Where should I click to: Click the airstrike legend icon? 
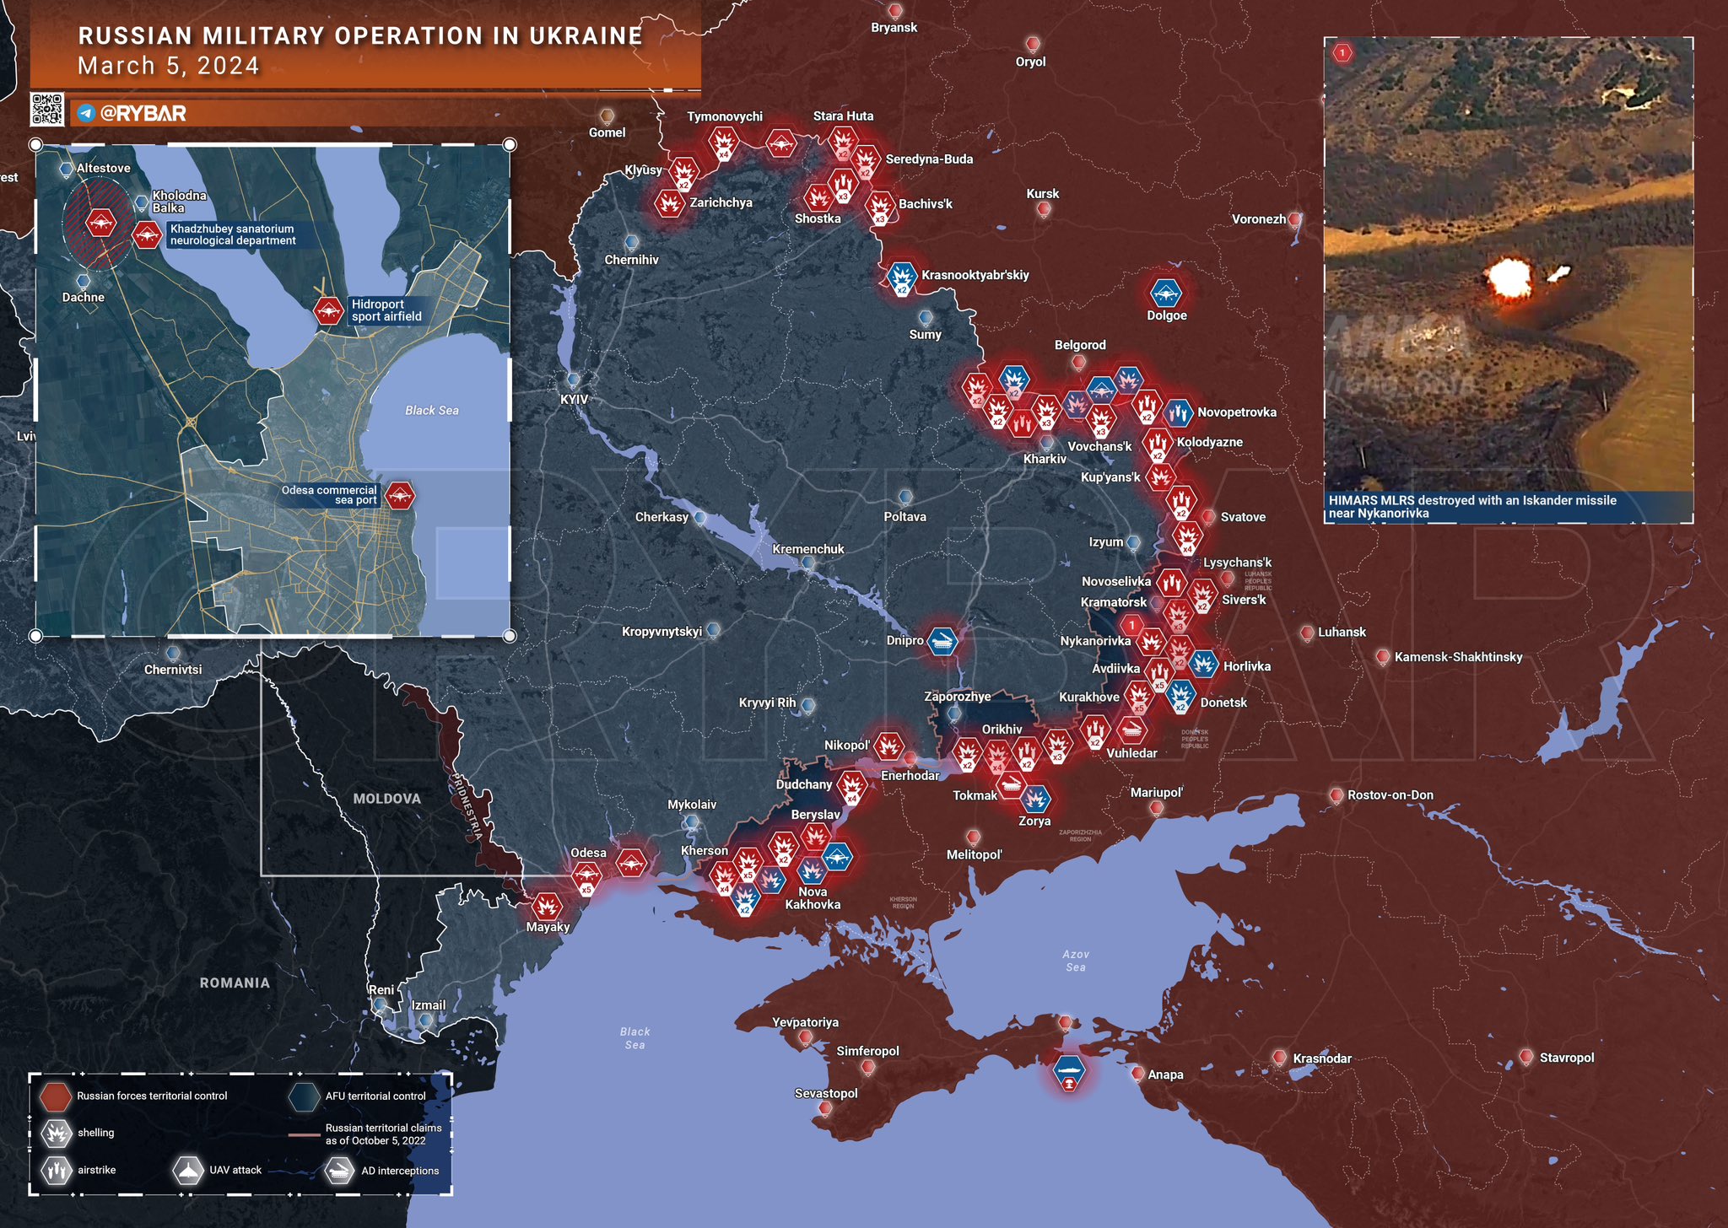click(x=57, y=1170)
